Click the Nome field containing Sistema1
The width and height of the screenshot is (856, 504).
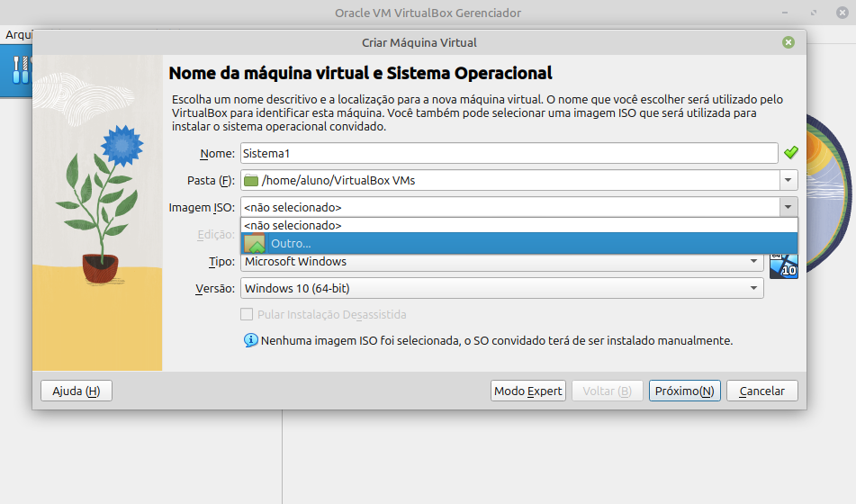[509, 153]
